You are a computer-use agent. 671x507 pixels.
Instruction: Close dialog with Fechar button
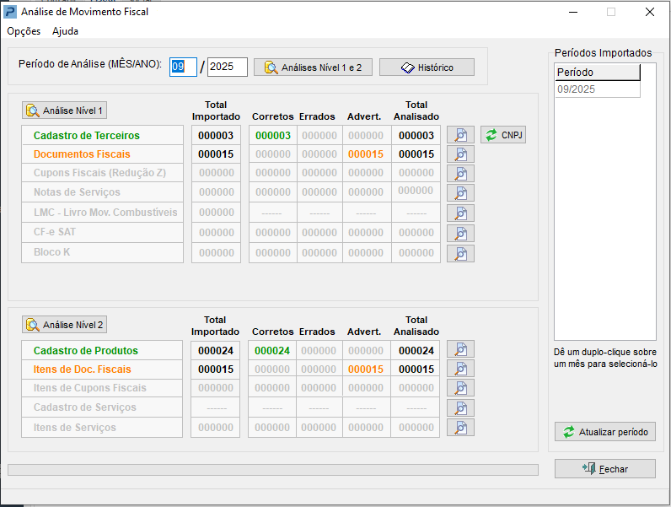605,469
